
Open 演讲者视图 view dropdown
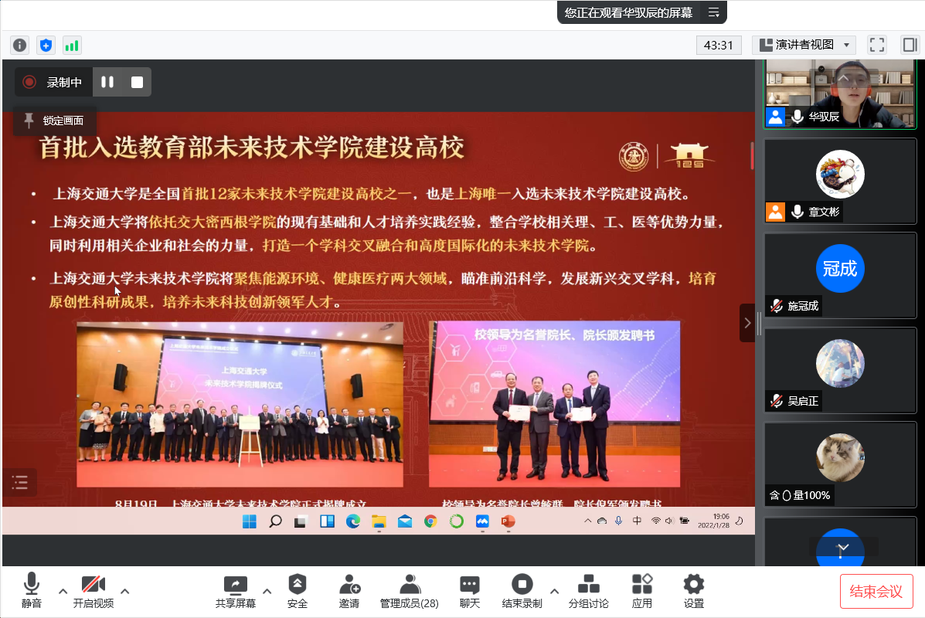tap(804, 45)
